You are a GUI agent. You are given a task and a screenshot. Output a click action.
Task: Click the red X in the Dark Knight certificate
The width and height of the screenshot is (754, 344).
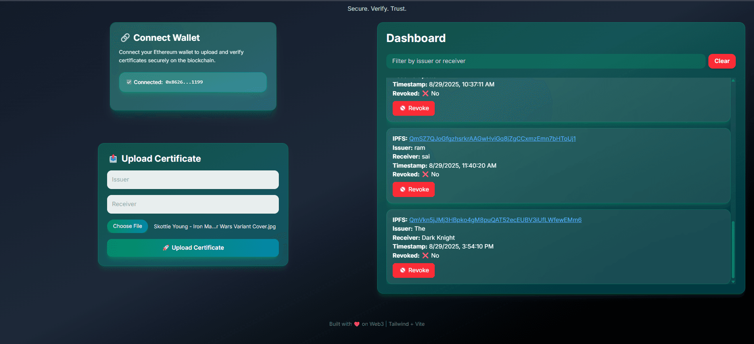(x=425, y=256)
